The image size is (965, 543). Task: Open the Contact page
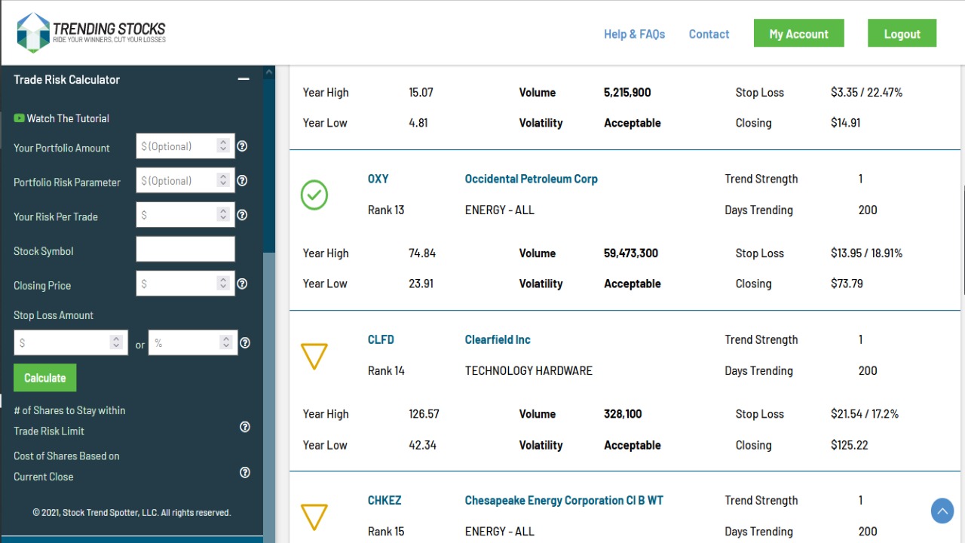(x=709, y=34)
